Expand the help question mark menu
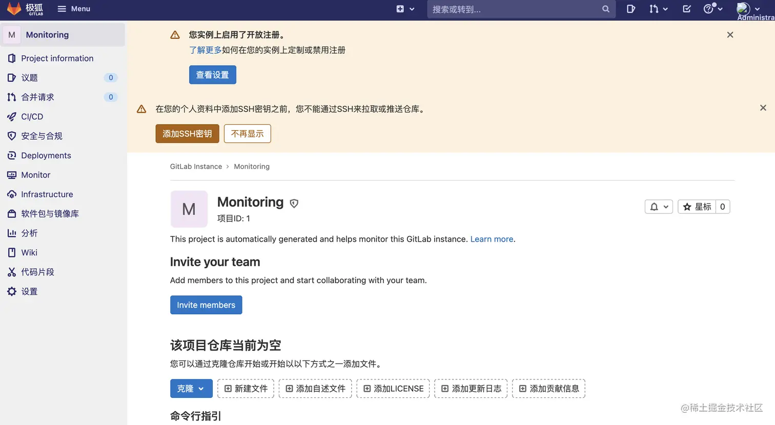Image resolution: width=775 pixels, height=425 pixels. click(x=713, y=9)
